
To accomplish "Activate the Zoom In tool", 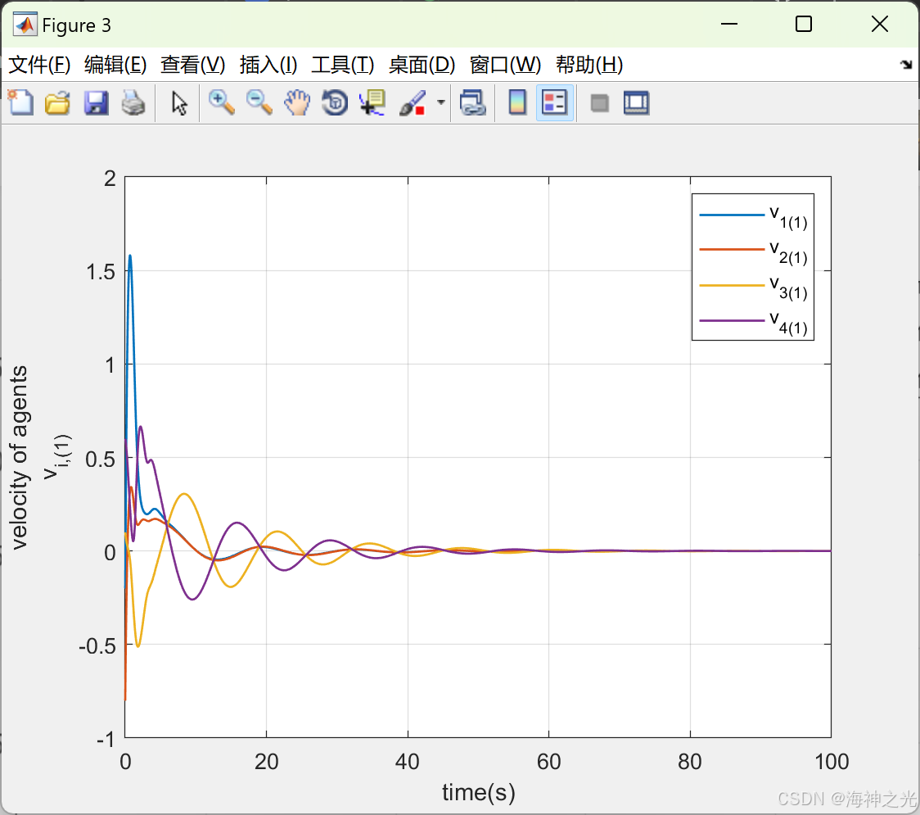I will 221,102.
